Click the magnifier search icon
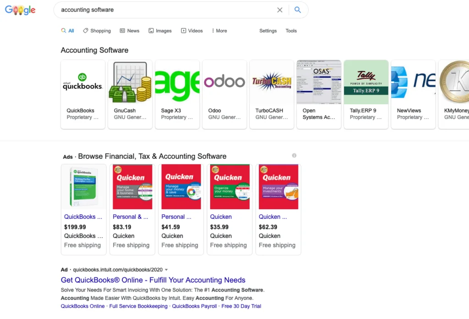Viewport: 469px width, 319px height. coord(298,10)
